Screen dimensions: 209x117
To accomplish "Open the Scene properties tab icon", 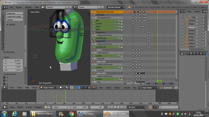I will pyautogui.click(x=195, y=53).
